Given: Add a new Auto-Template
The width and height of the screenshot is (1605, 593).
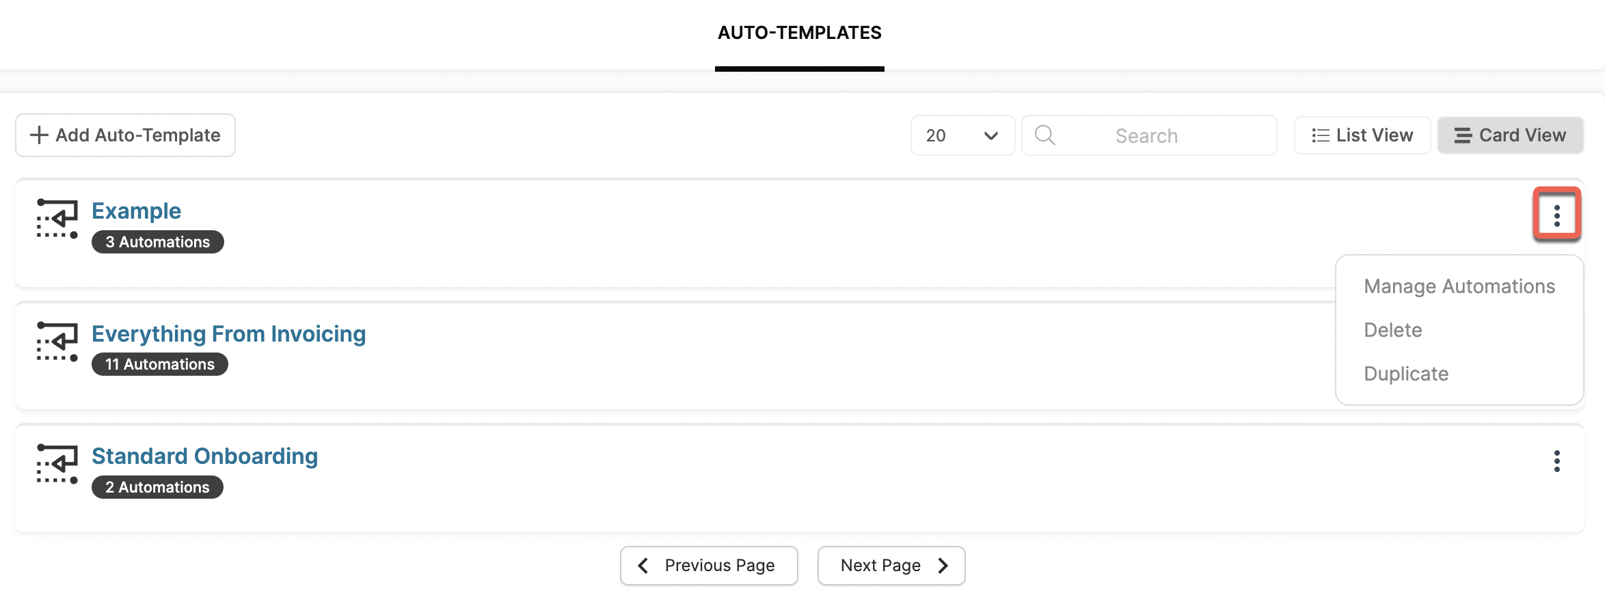Looking at the screenshot, I should tap(125, 135).
